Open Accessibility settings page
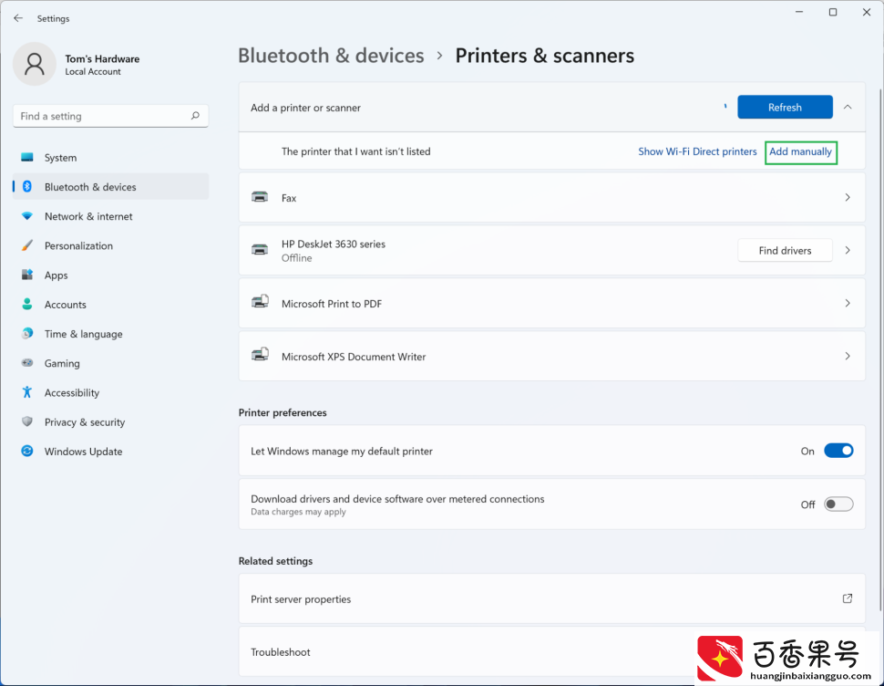 pyautogui.click(x=111, y=392)
